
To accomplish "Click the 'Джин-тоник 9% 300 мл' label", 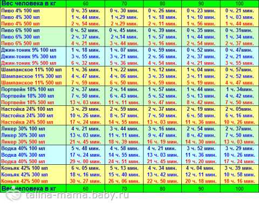I will [x=29, y=57].
